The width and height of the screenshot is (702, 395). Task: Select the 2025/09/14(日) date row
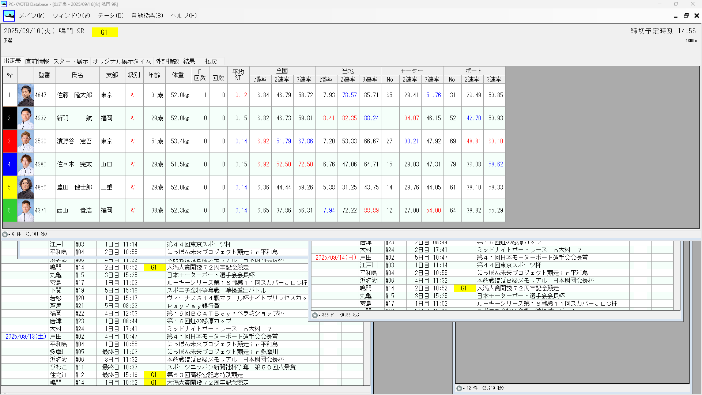click(336, 257)
